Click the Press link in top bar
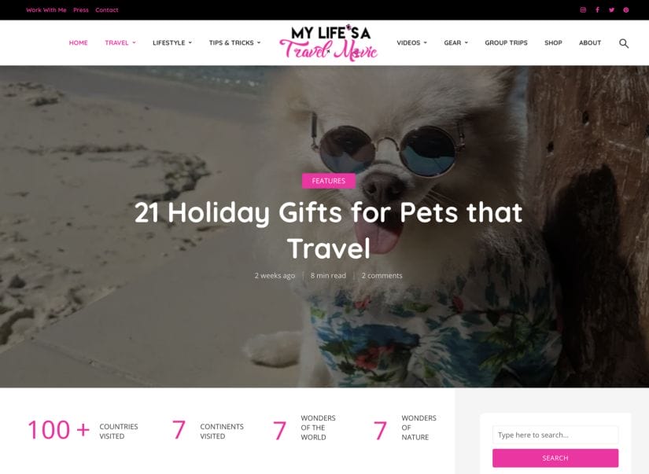Viewport: 649px width, 474px height. click(81, 10)
